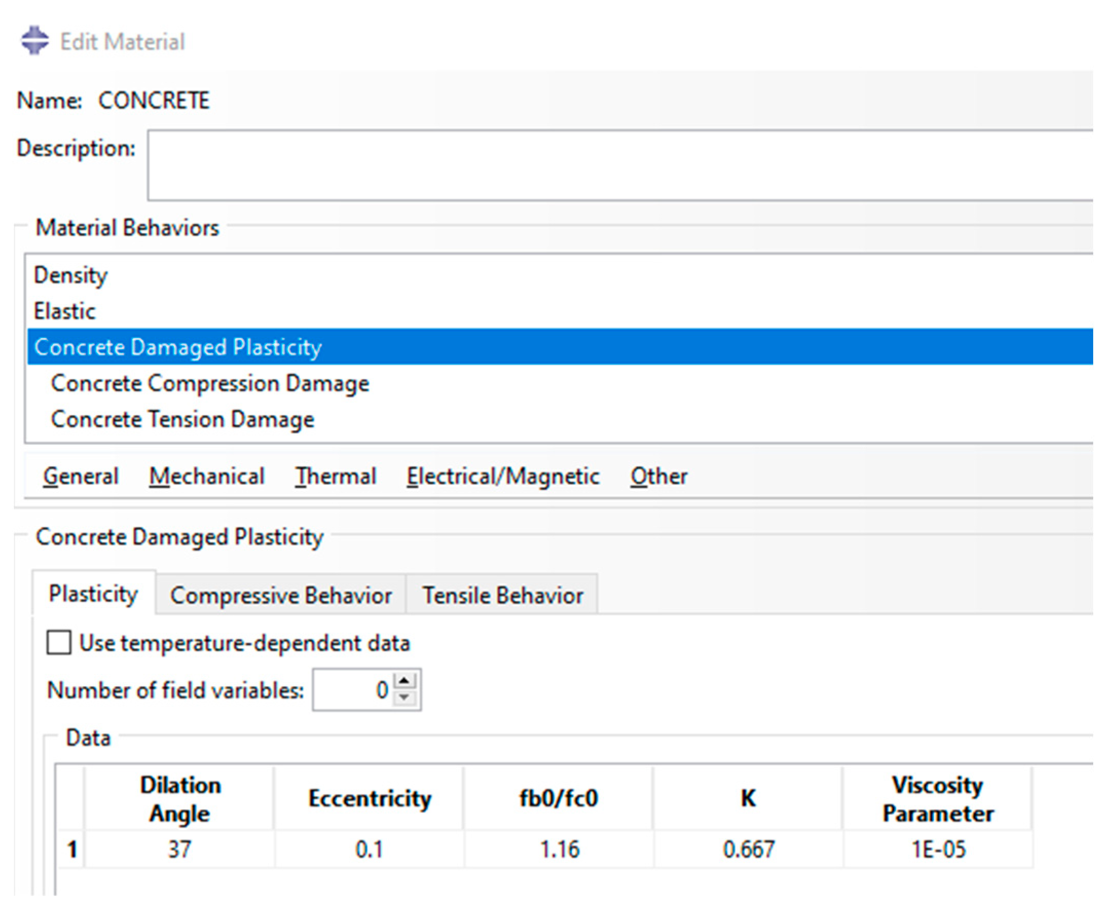
Task: Select row 1 header in data table
Action: coord(72,849)
